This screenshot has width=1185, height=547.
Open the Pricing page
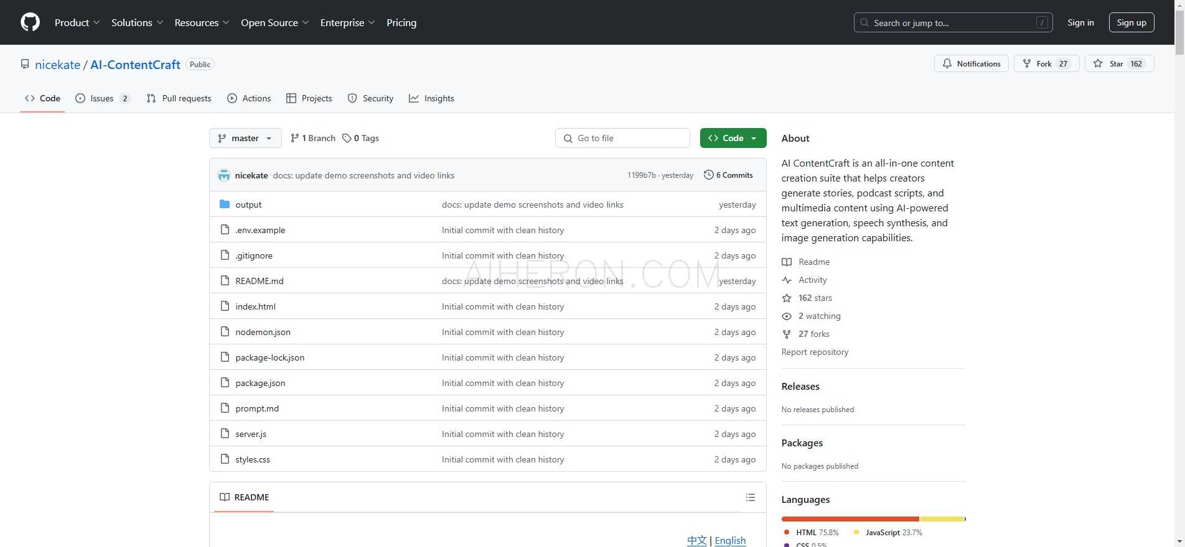coord(401,22)
